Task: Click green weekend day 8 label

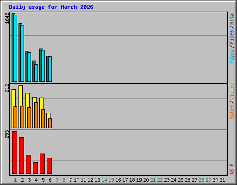Action: [x=64, y=180]
